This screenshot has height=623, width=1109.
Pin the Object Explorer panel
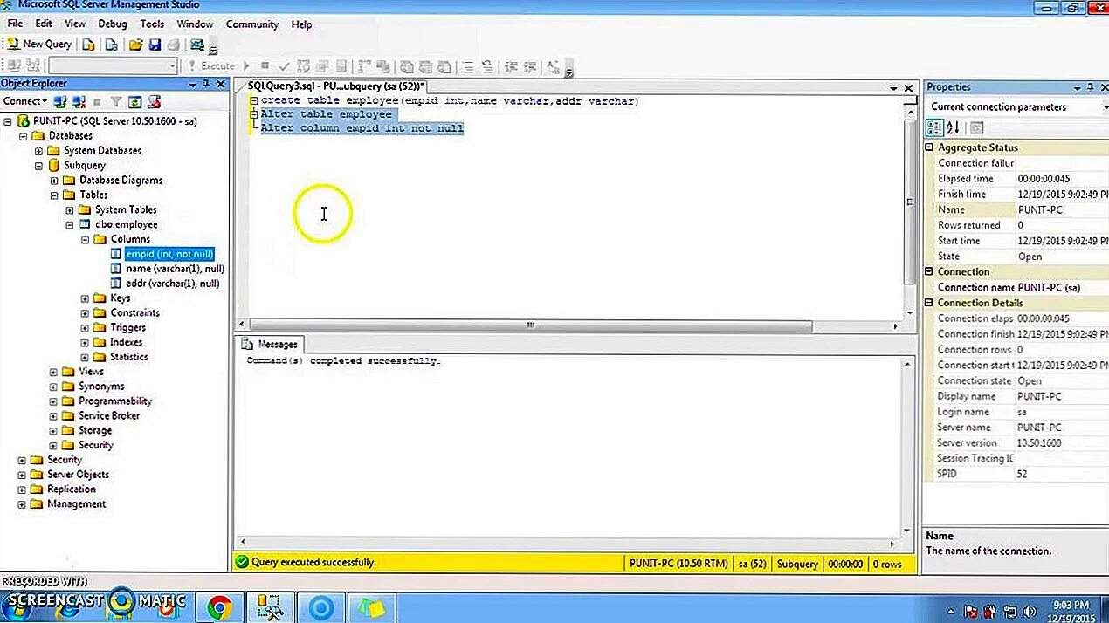point(206,84)
